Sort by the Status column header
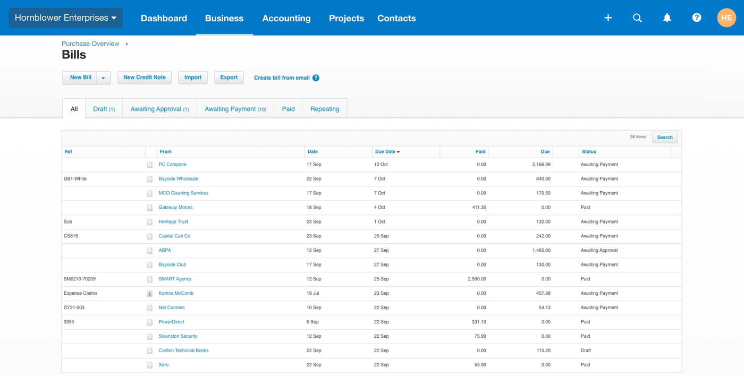The height and width of the screenshot is (376, 744). pos(589,152)
